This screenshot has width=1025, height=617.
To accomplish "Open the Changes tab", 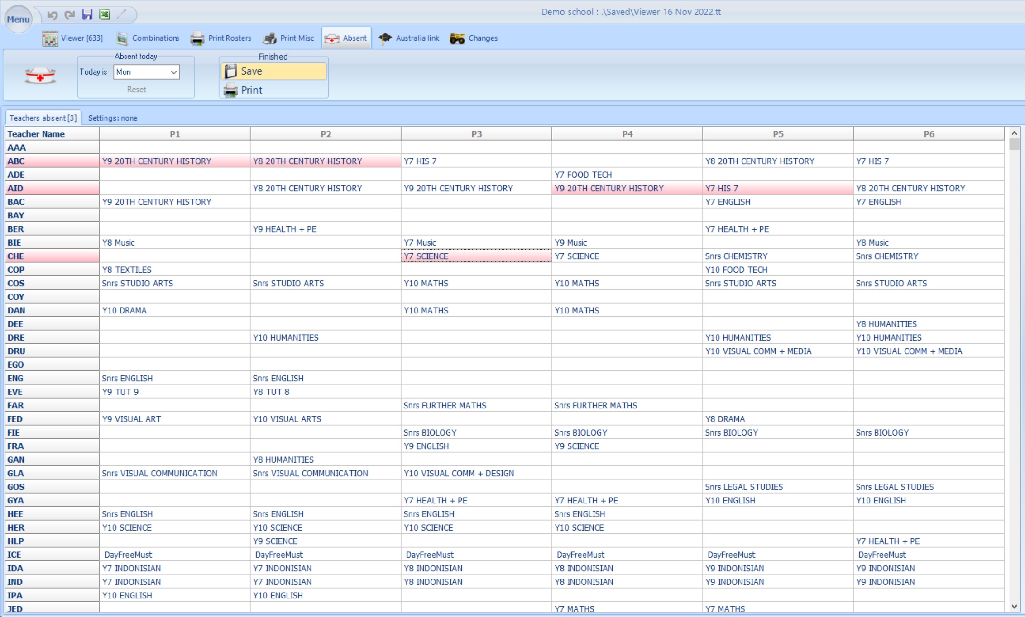I will point(474,38).
